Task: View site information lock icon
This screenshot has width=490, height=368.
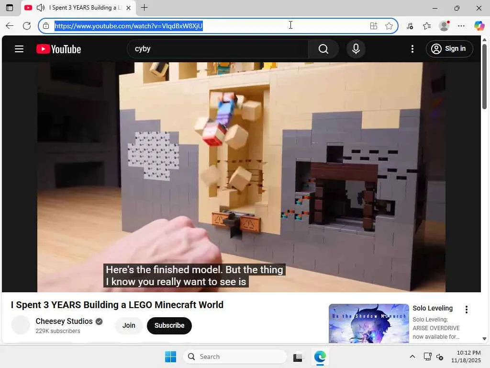Action: tap(46, 26)
